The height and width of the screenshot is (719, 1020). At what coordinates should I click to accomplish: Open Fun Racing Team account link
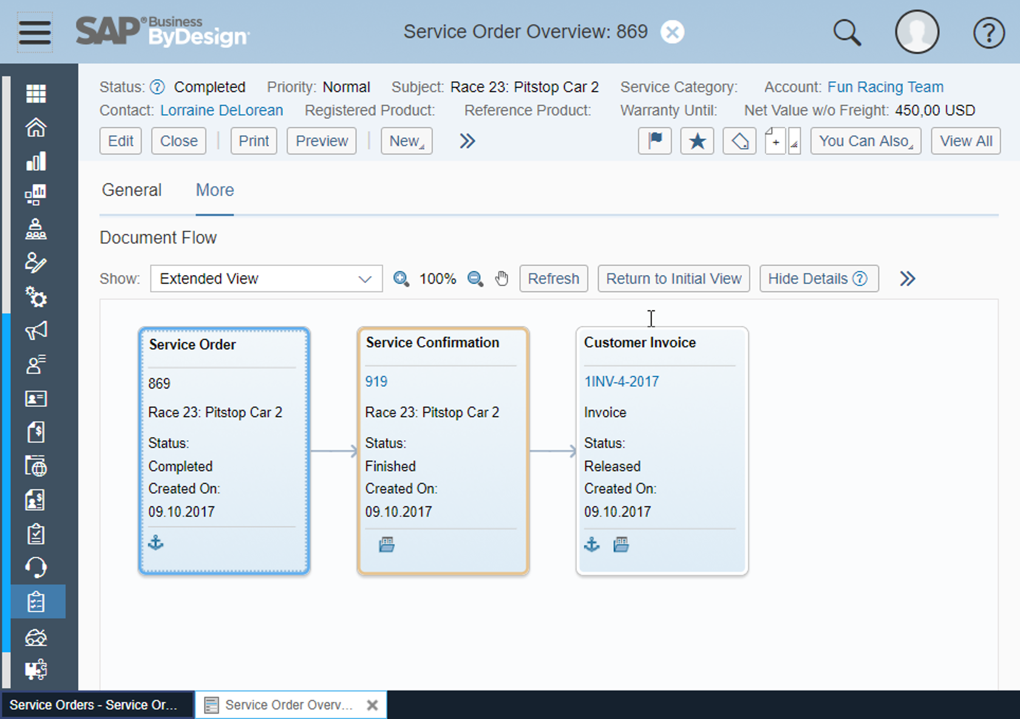pos(885,87)
